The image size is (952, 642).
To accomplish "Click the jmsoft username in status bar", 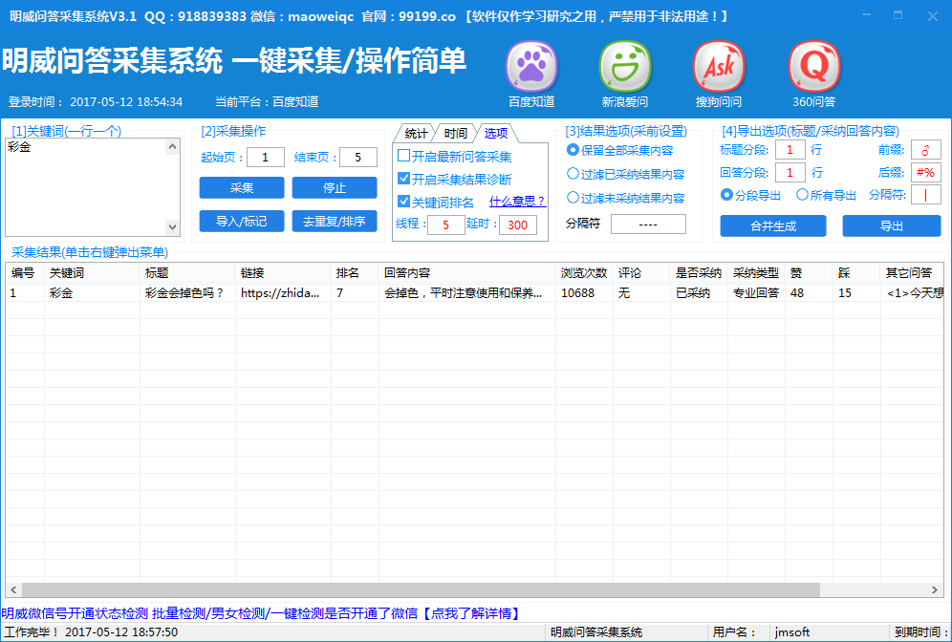I will click(x=792, y=632).
